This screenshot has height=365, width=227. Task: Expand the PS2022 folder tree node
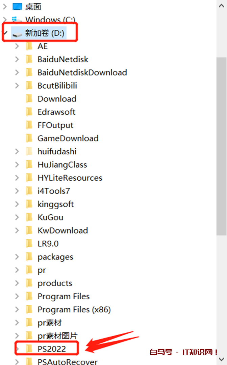tap(17, 349)
